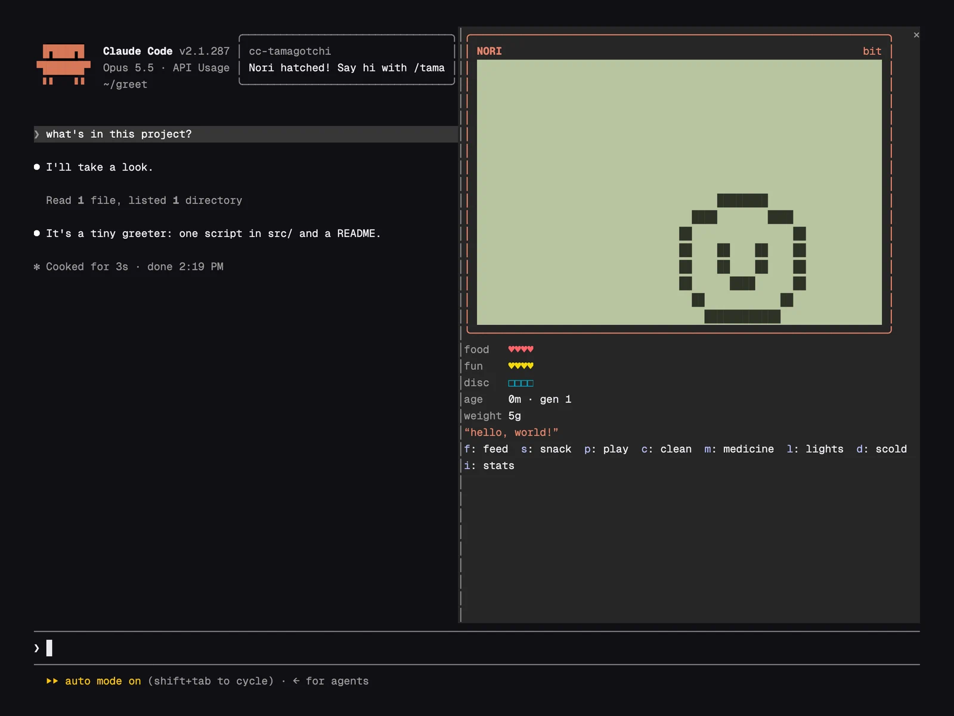954x716 pixels.
Task: Click the 'Claude Code' title text
Action: pos(137,51)
